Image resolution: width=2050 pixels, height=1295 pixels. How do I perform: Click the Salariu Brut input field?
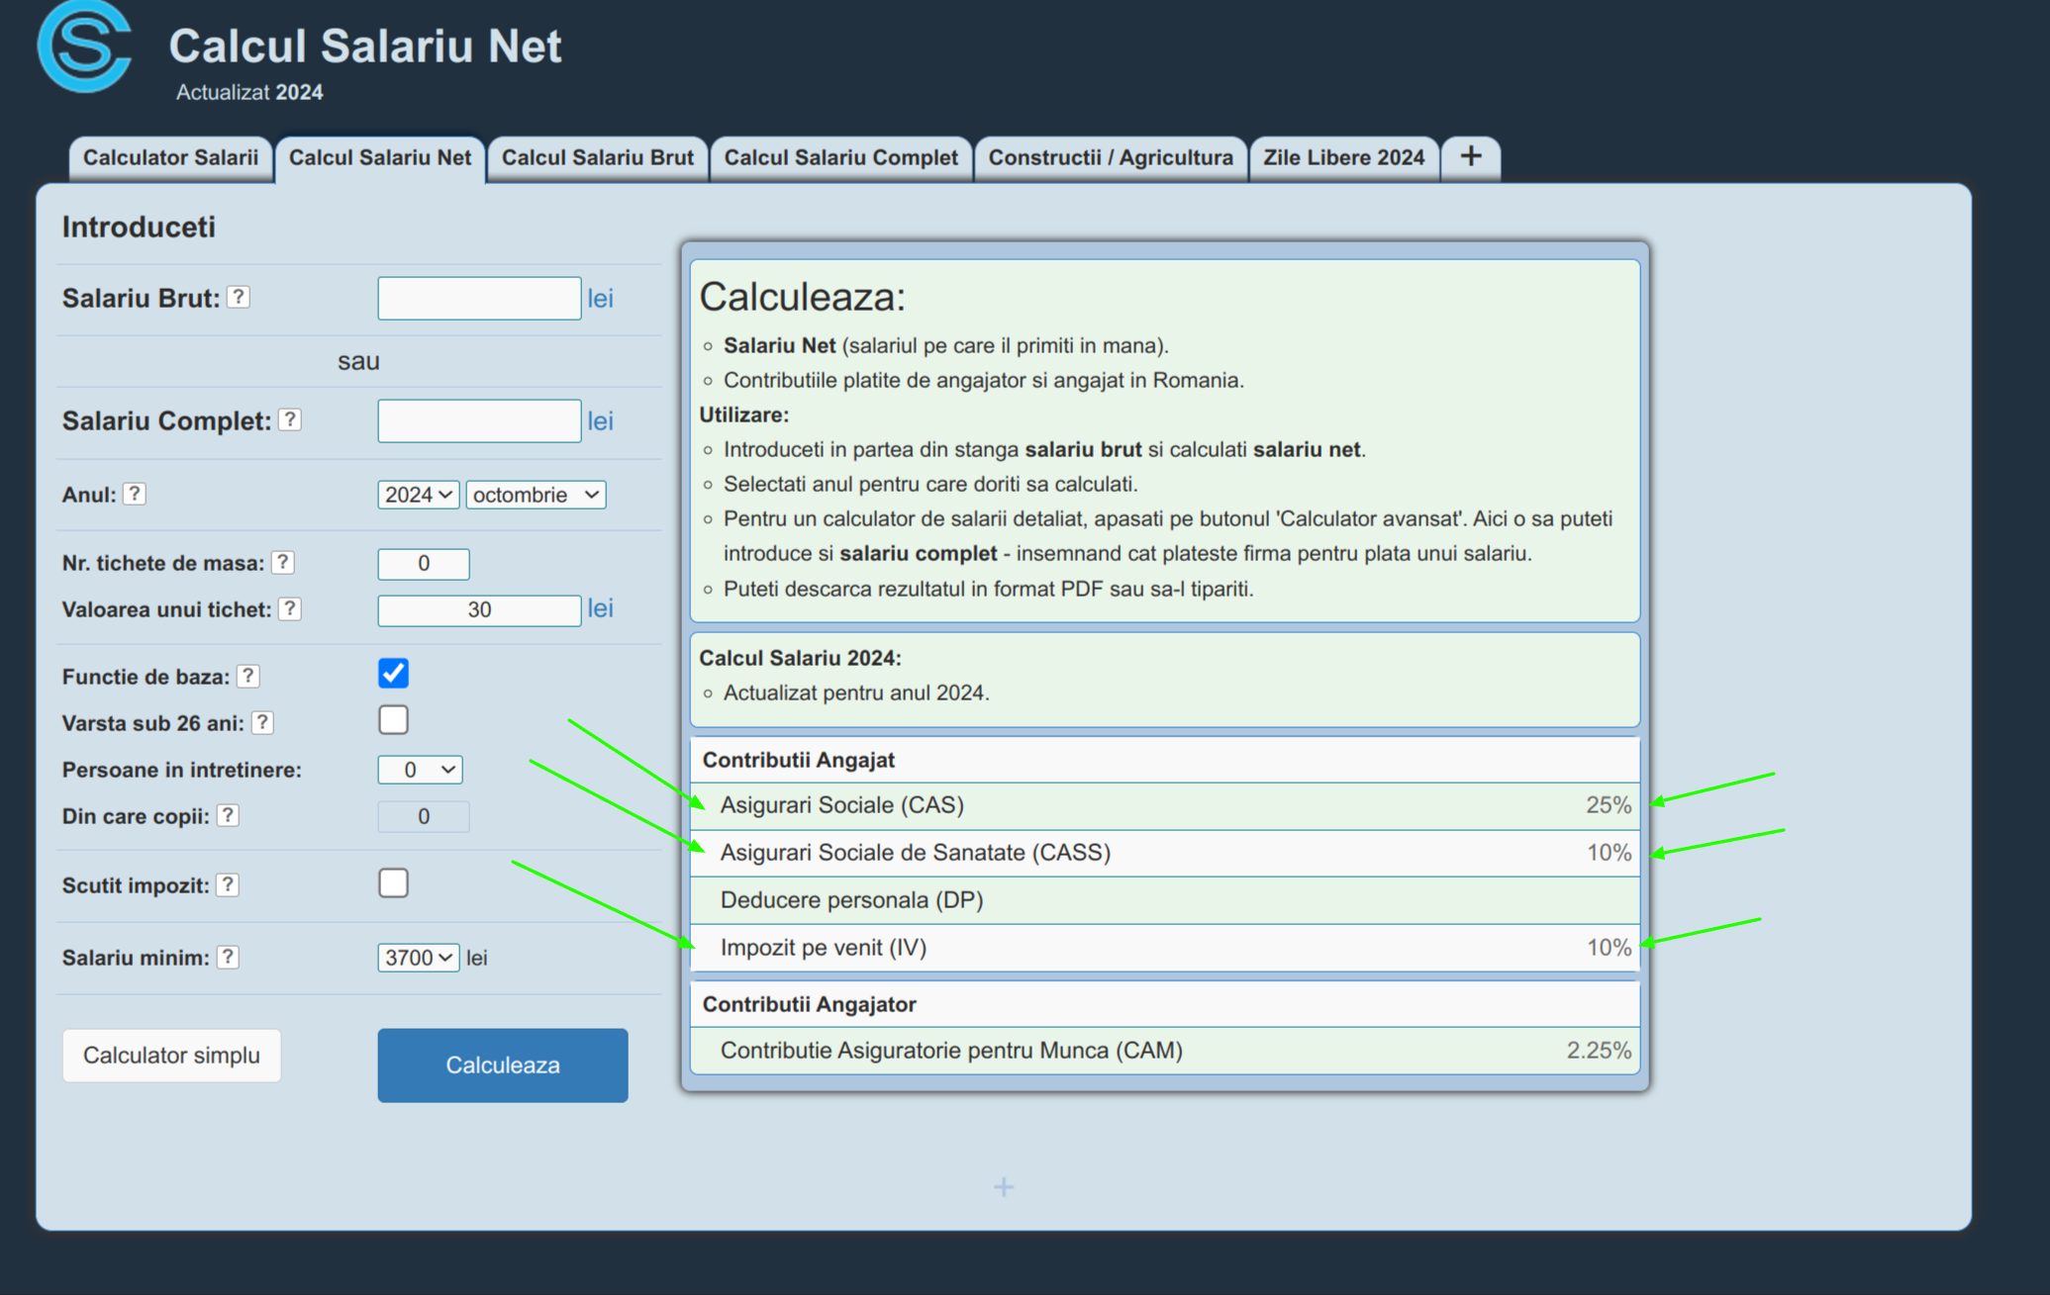pos(479,298)
